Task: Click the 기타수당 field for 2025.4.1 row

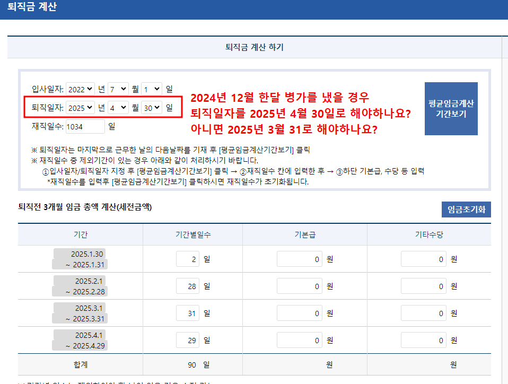Action: click(424, 340)
